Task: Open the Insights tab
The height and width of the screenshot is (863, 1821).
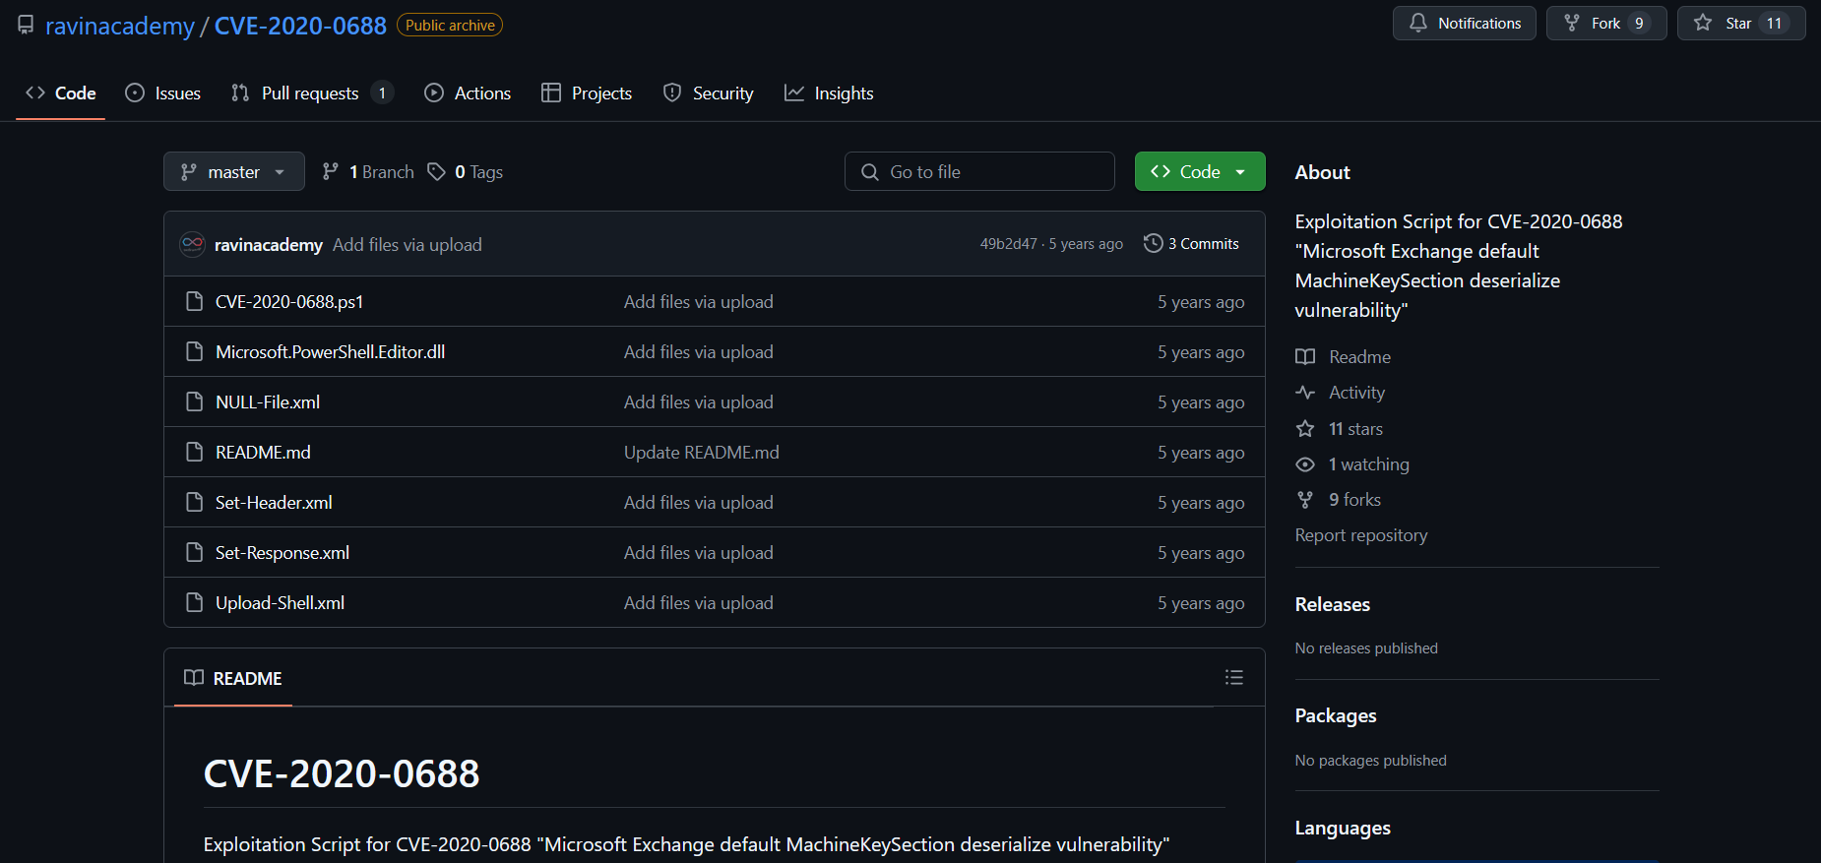Action: click(x=829, y=93)
